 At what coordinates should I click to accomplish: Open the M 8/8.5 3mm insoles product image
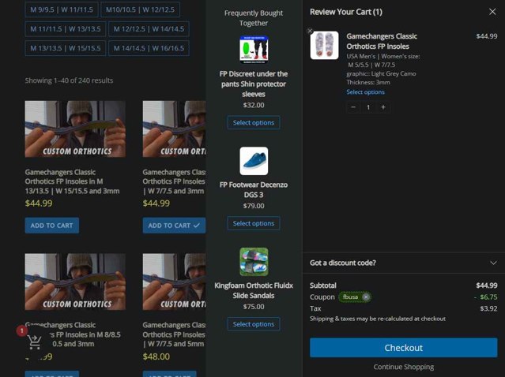coord(75,282)
